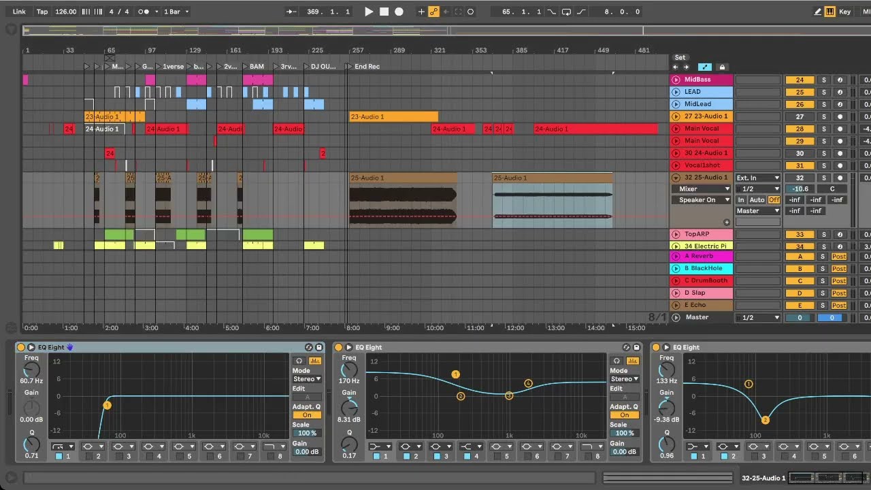Click the tempo field showing 126.00
This screenshot has width=871, height=490.
point(66,12)
